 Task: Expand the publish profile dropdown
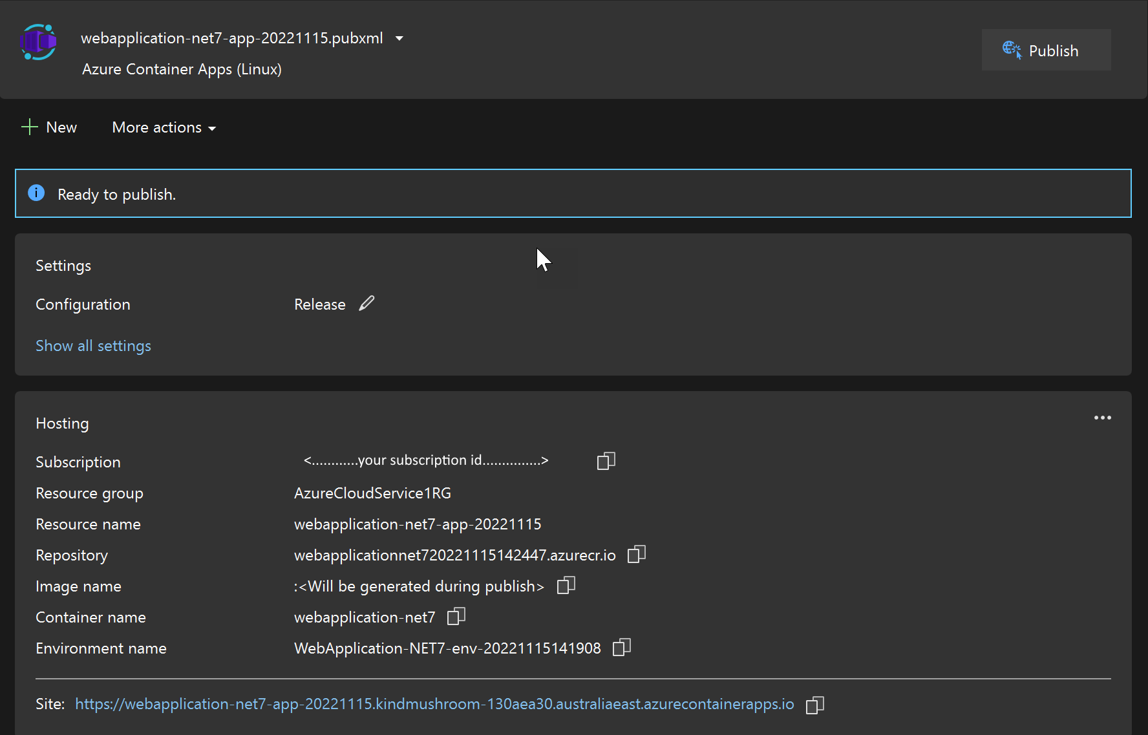coord(399,38)
